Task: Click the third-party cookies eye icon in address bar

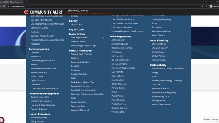Action: tap(202, 6)
